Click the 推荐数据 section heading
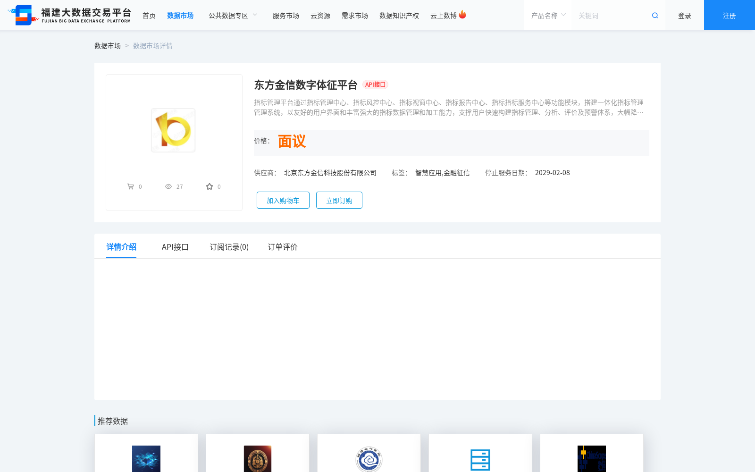Viewport: 755px width, 472px height. [x=113, y=421]
